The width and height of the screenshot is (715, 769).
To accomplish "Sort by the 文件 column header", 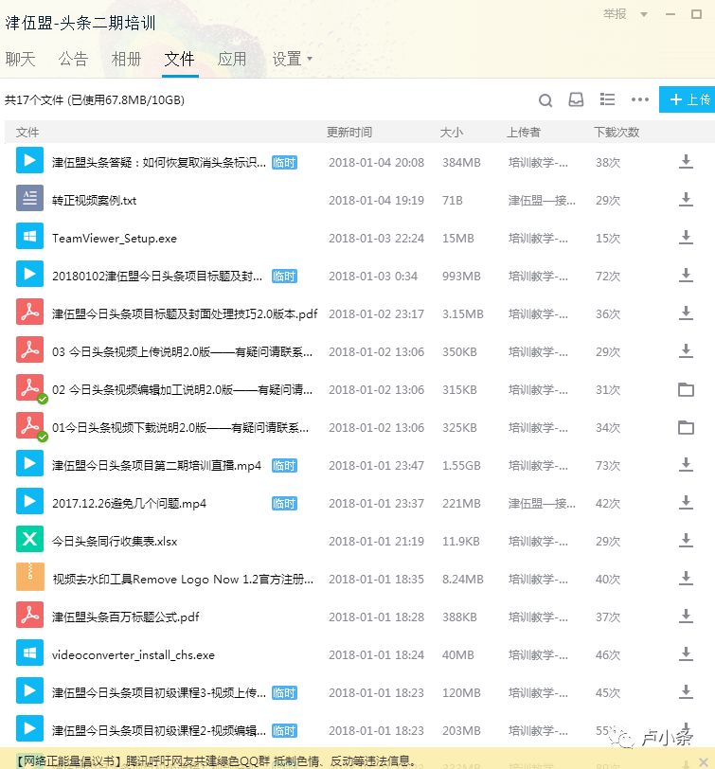I will point(27,133).
